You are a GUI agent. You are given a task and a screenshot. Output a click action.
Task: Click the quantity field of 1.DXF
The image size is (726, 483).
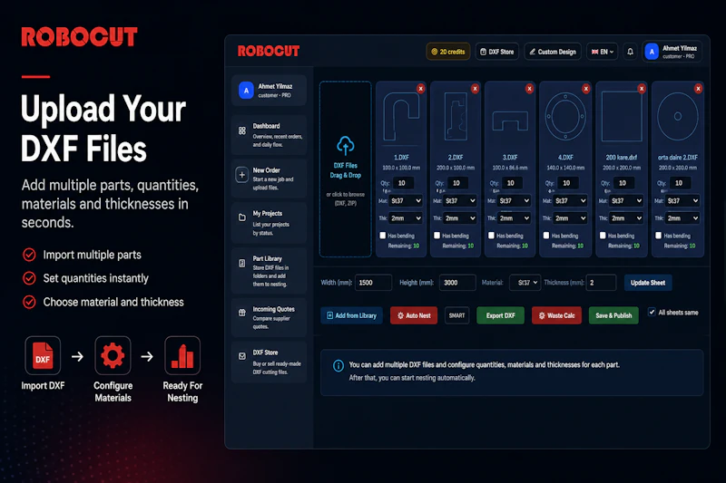pos(403,183)
